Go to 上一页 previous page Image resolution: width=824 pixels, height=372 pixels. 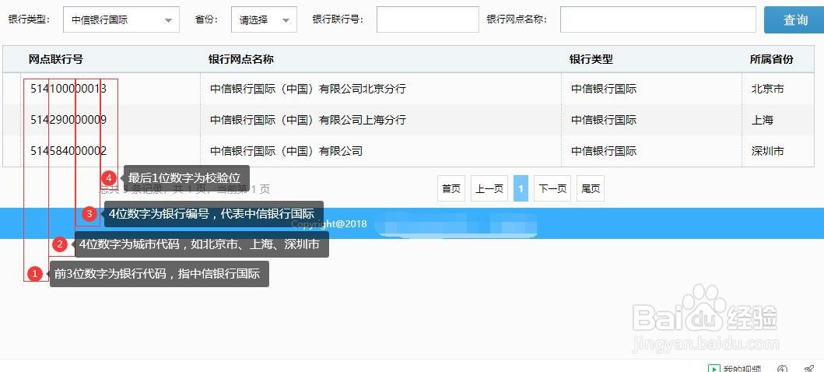(x=489, y=188)
